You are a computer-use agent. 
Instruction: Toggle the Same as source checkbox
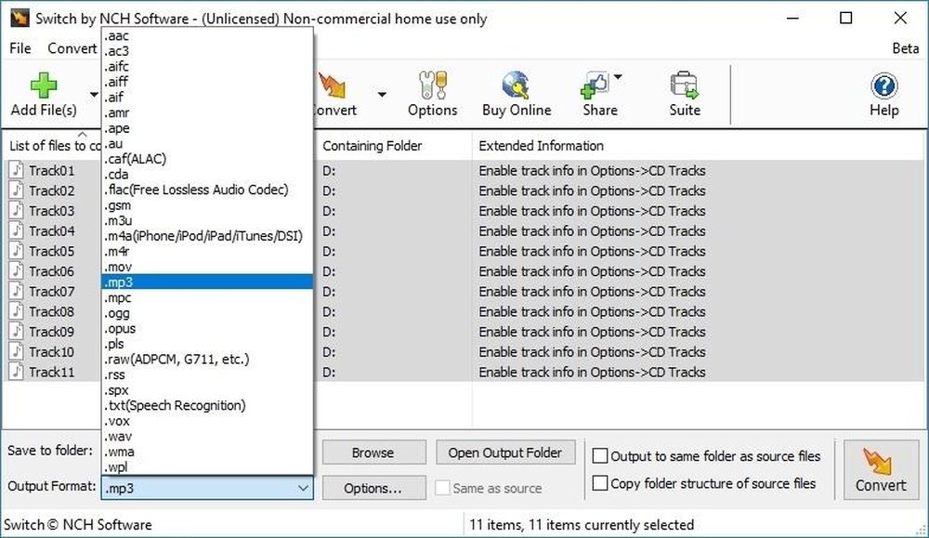pos(442,488)
